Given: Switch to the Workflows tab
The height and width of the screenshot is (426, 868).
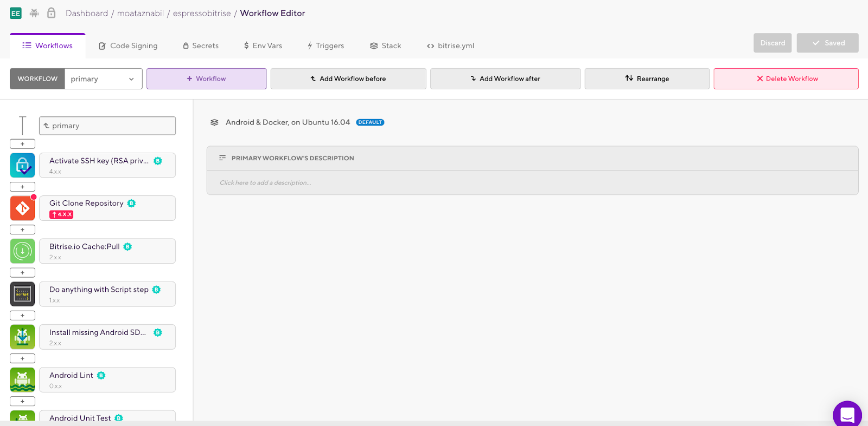Looking at the screenshot, I should [48, 45].
